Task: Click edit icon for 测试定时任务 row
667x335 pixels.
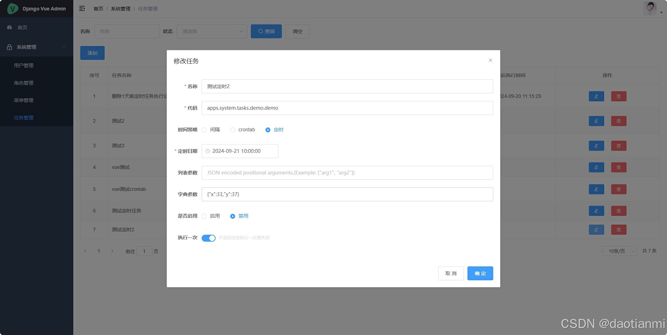Action: pyautogui.click(x=596, y=211)
